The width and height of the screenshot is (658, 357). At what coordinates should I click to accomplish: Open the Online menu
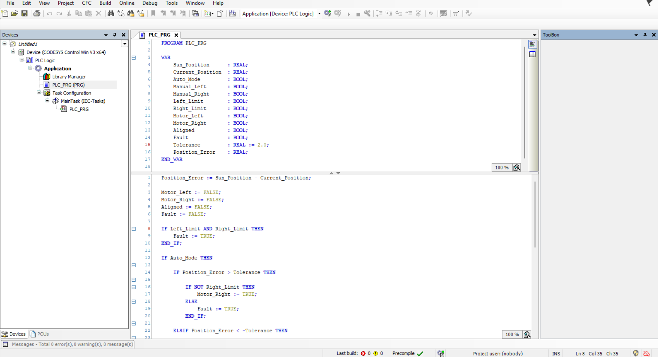[x=127, y=3]
